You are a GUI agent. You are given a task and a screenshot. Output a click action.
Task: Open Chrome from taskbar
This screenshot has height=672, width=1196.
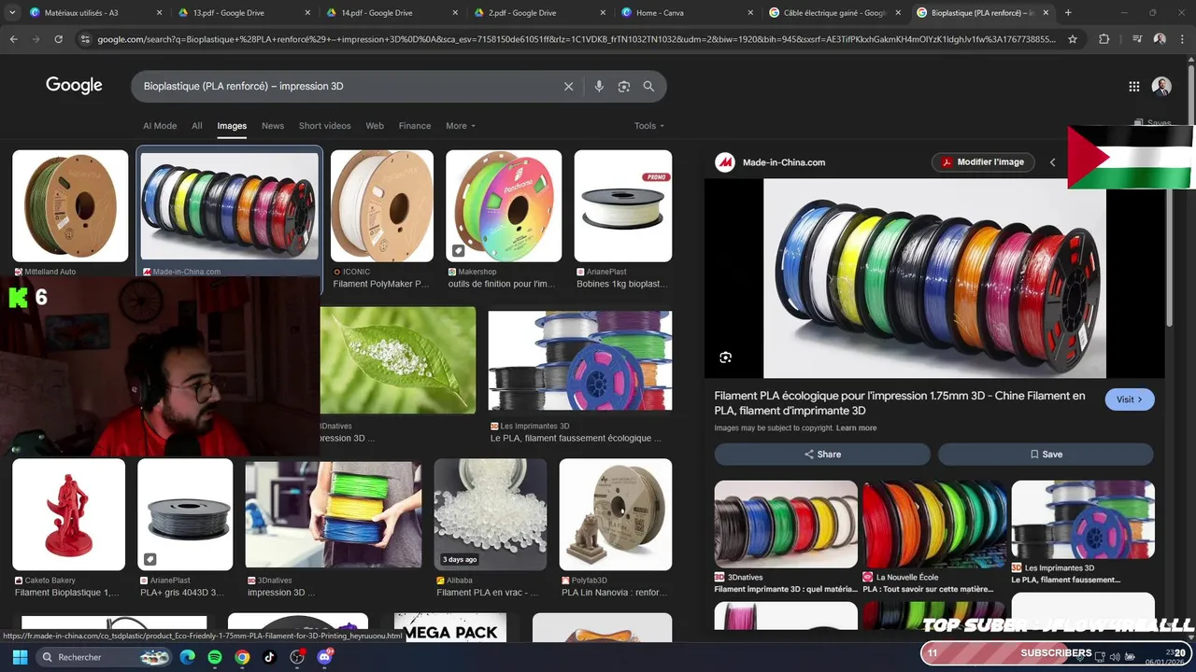click(x=242, y=657)
